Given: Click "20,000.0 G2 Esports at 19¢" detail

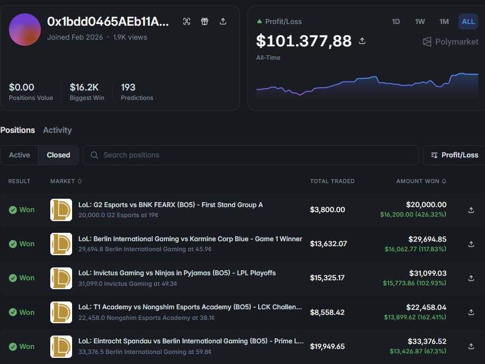Looking at the screenshot, I should [118, 215].
